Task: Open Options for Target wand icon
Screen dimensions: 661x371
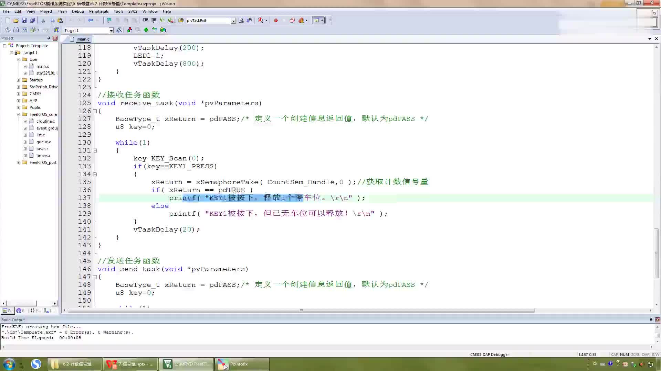Action: click(x=119, y=30)
